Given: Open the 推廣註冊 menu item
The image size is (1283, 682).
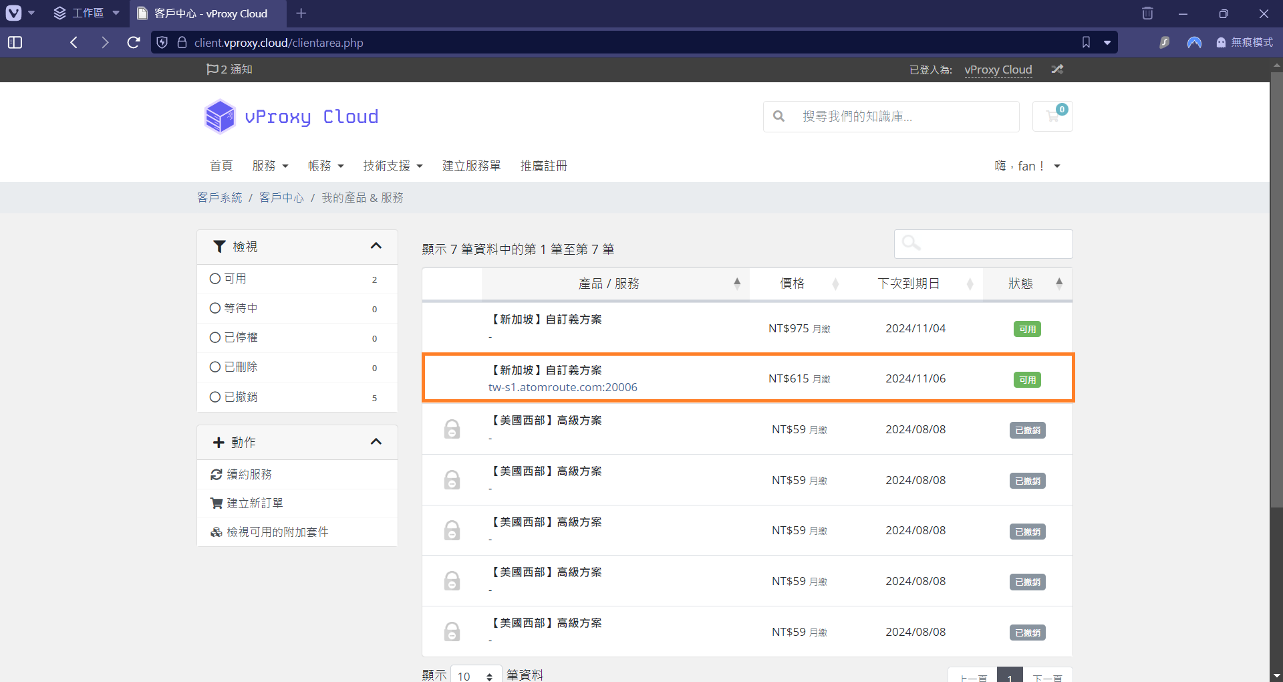Looking at the screenshot, I should click(x=543, y=166).
